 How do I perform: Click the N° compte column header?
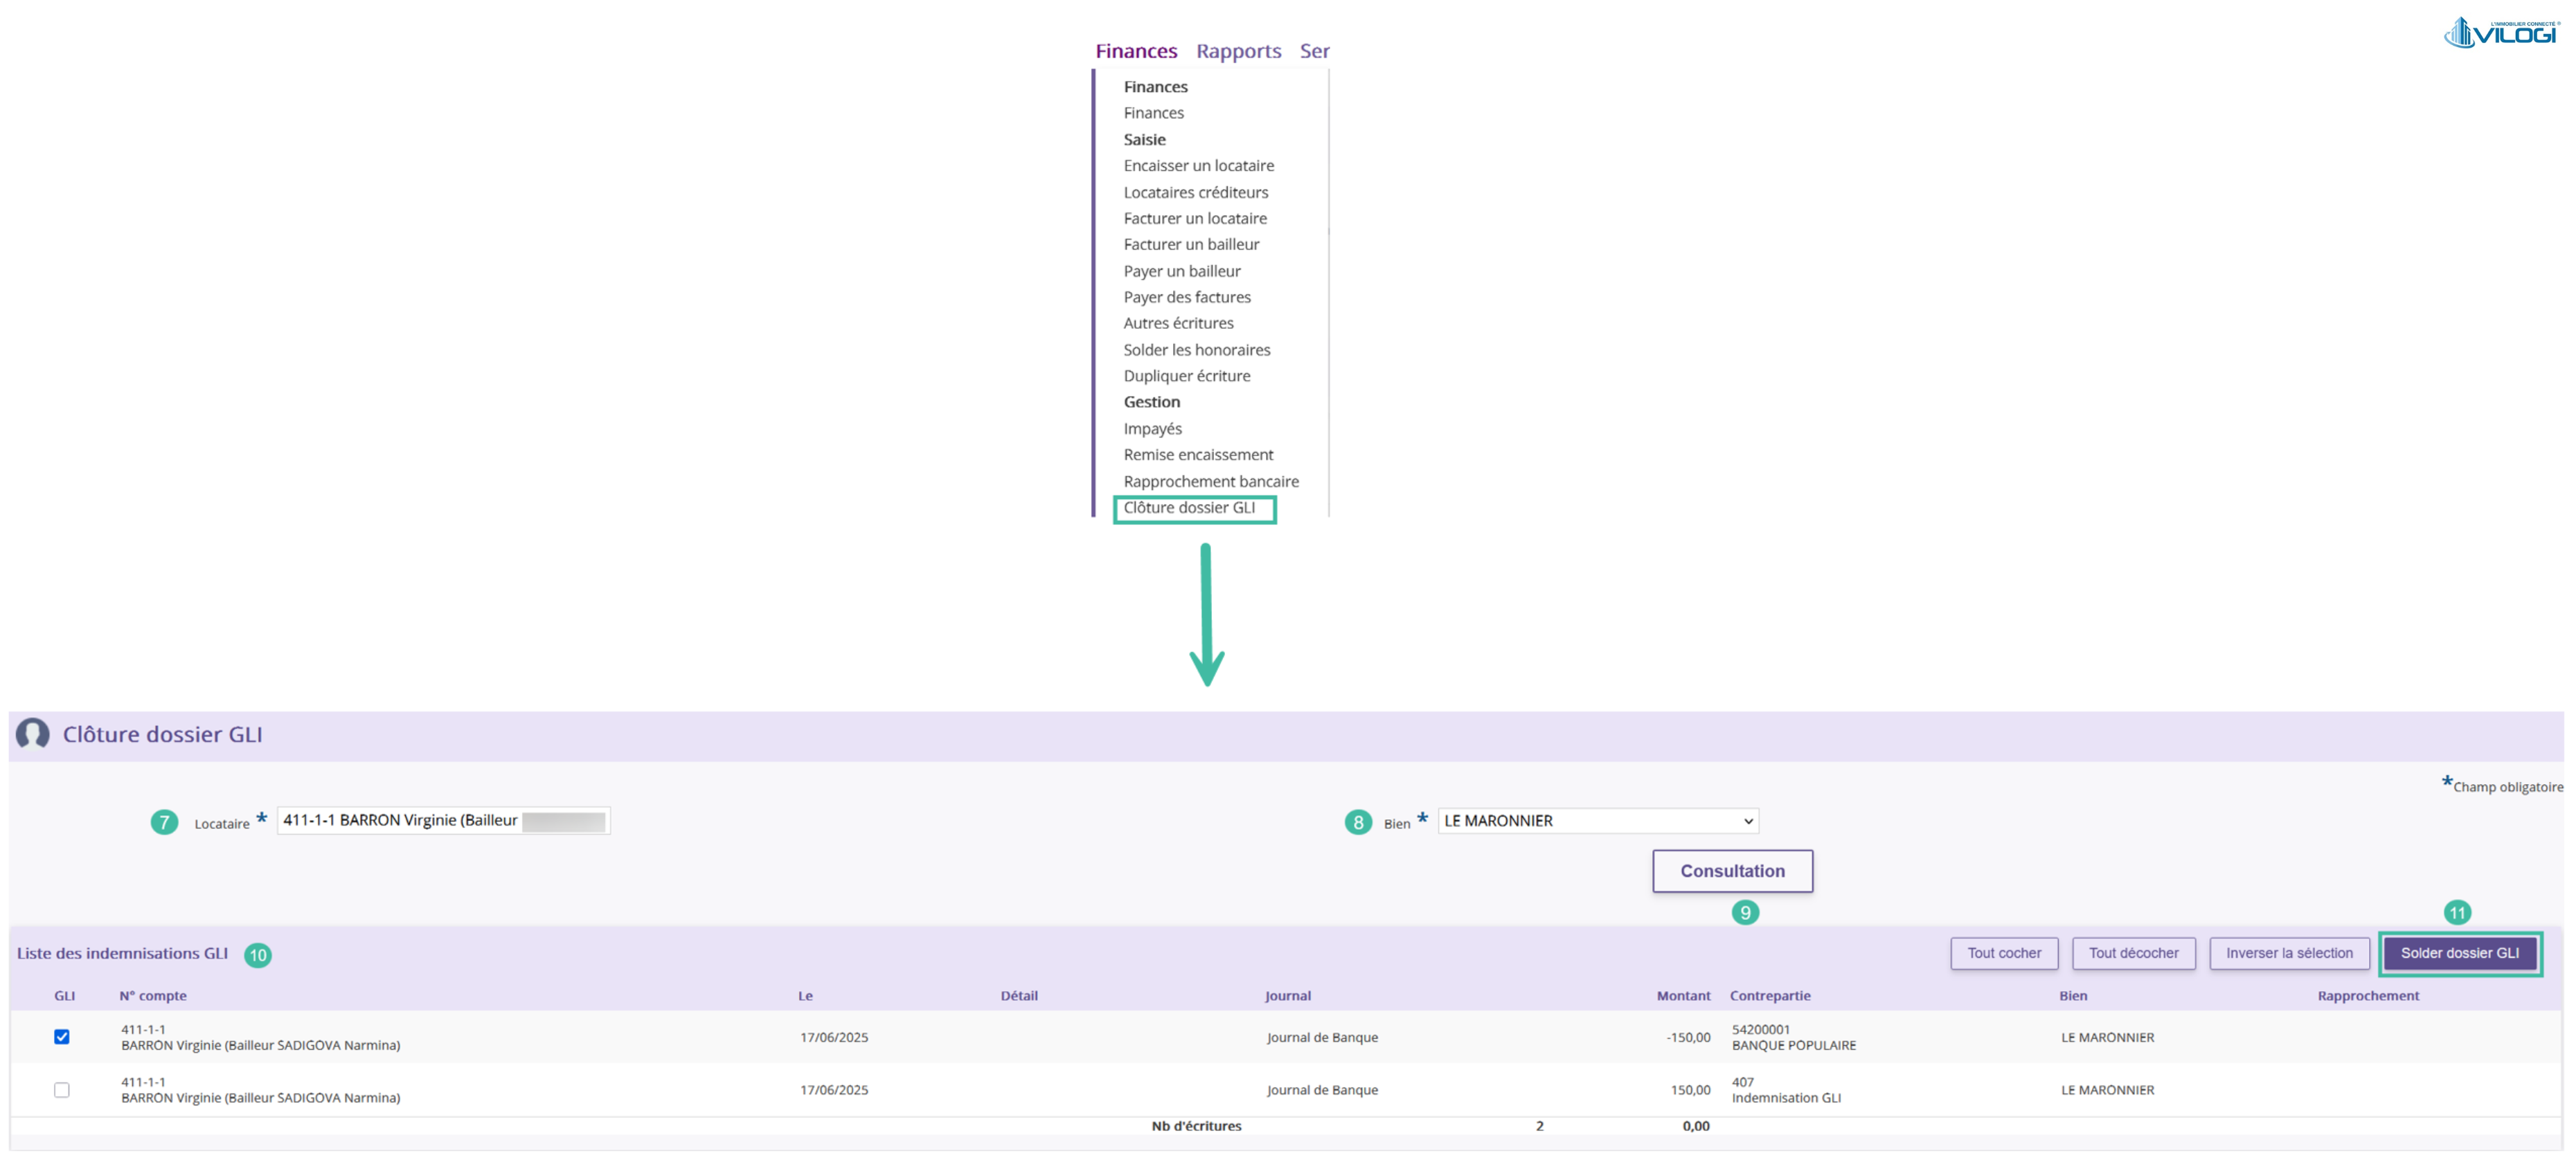153,996
